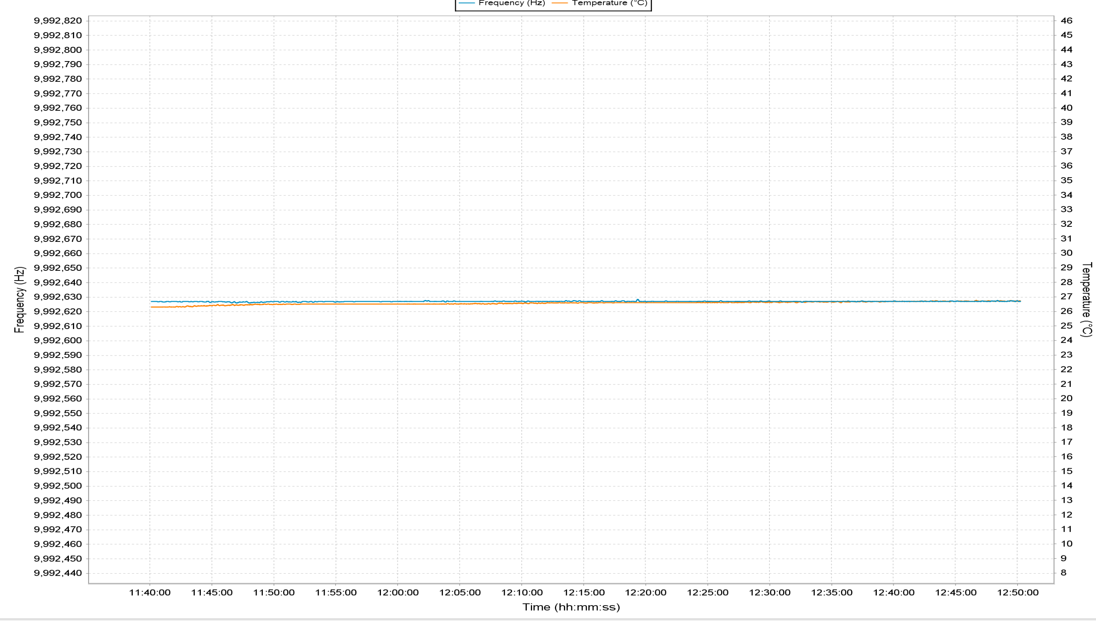Select the 'Time (hh:mm:ss)' axis title
Viewport: 1096px width, 621px height.
click(571, 607)
